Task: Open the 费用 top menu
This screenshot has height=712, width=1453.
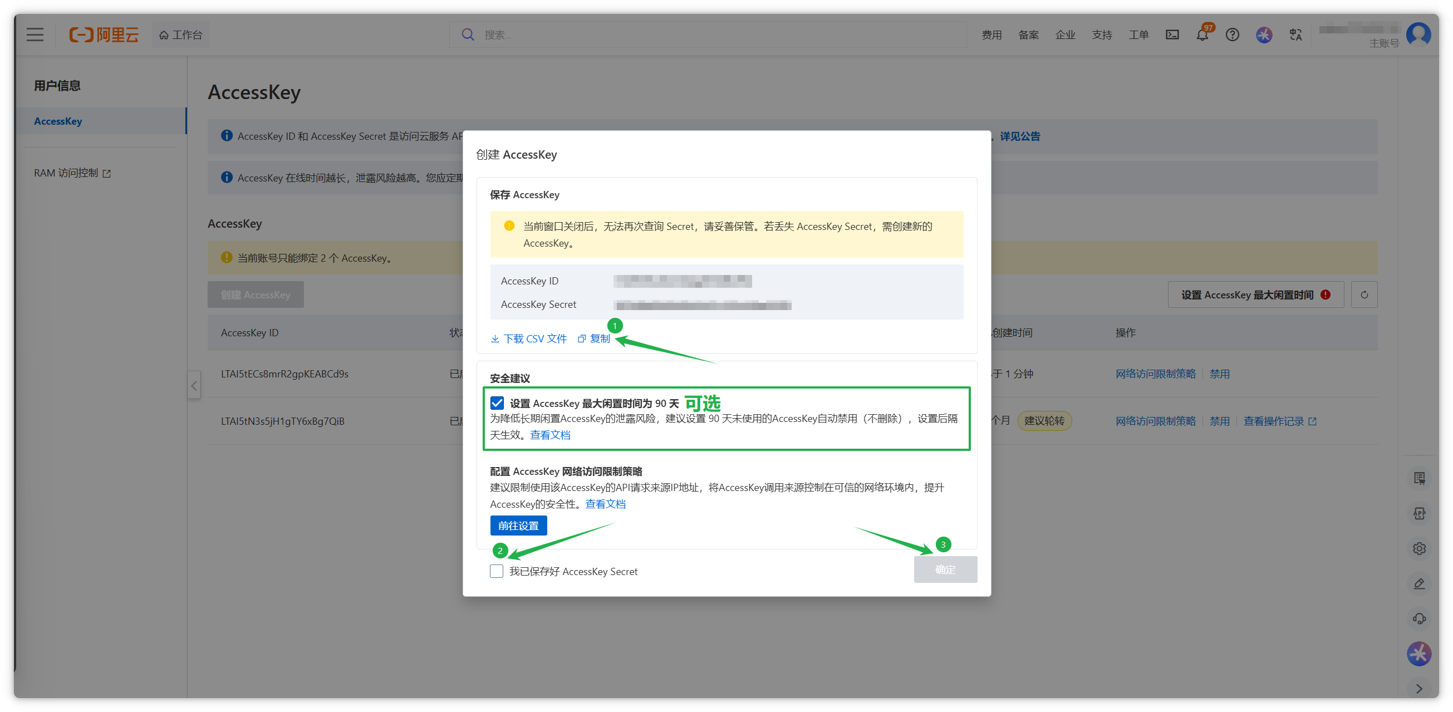Action: (991, 35)
